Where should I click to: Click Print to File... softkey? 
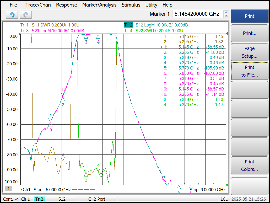250,71
